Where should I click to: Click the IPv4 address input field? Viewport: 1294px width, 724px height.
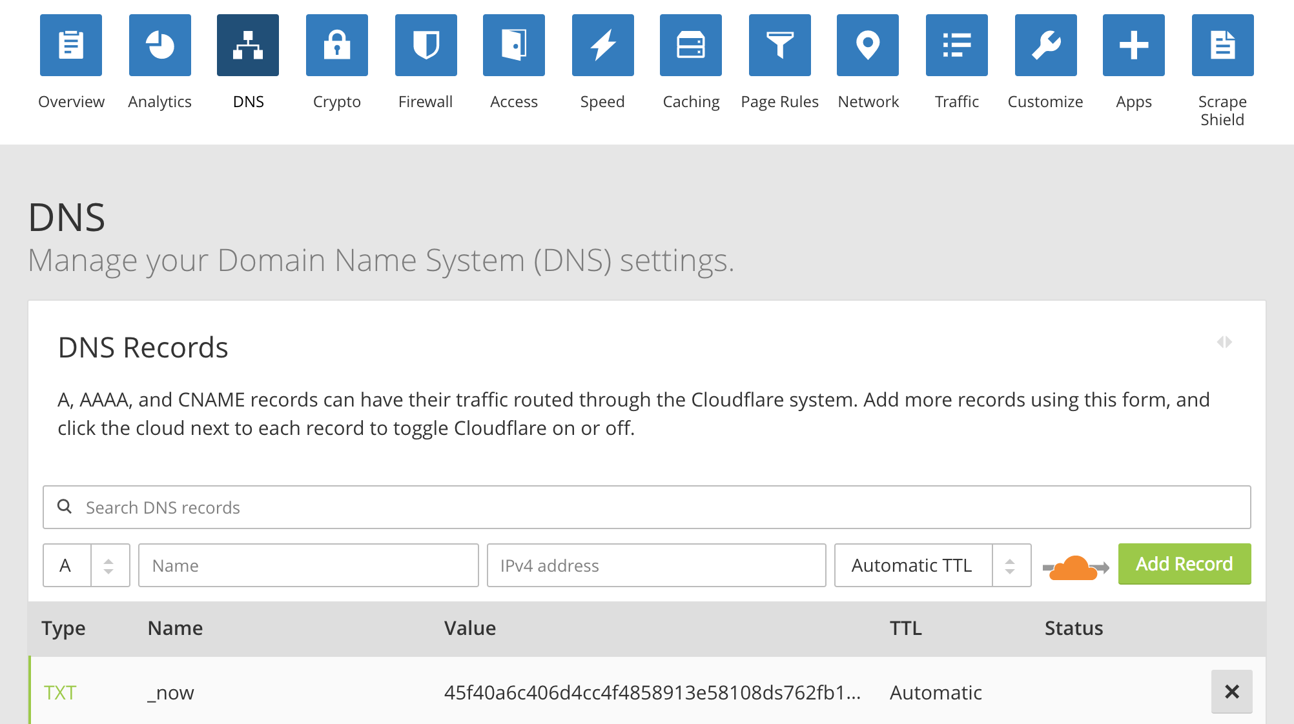tap(656, 565)
